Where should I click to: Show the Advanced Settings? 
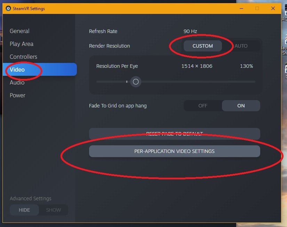point(53,210)
